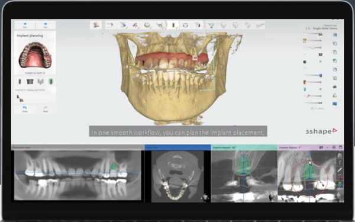
Task: Click the third opacity slider with middle handle
Action: [x=312, y=47]
